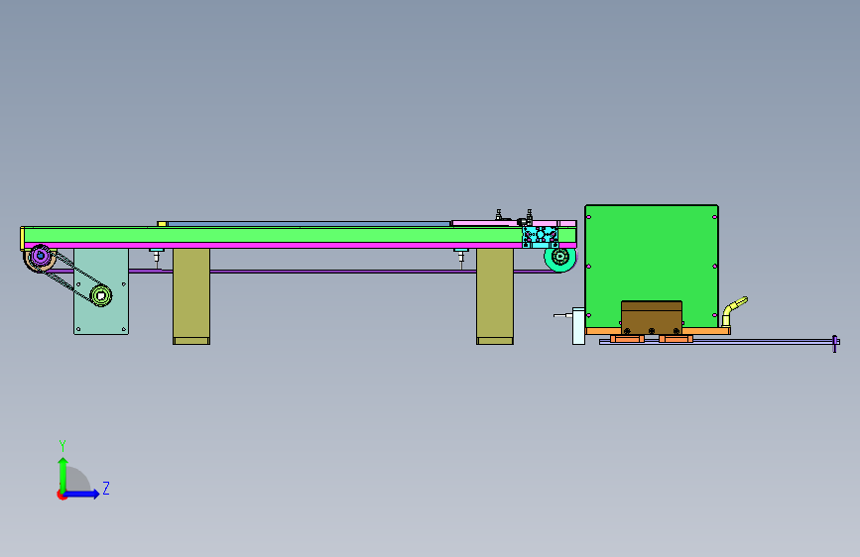
Task: Pick the yellow bent elbow pipe
Action: (733, 311)
